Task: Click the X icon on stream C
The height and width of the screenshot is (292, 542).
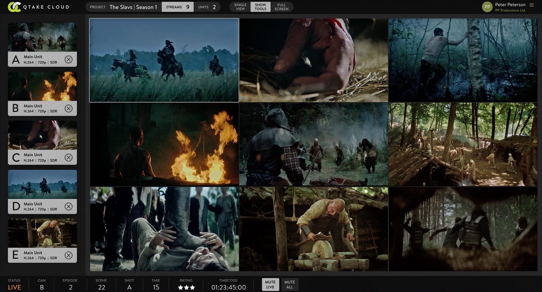Action: tap(68, 157)
